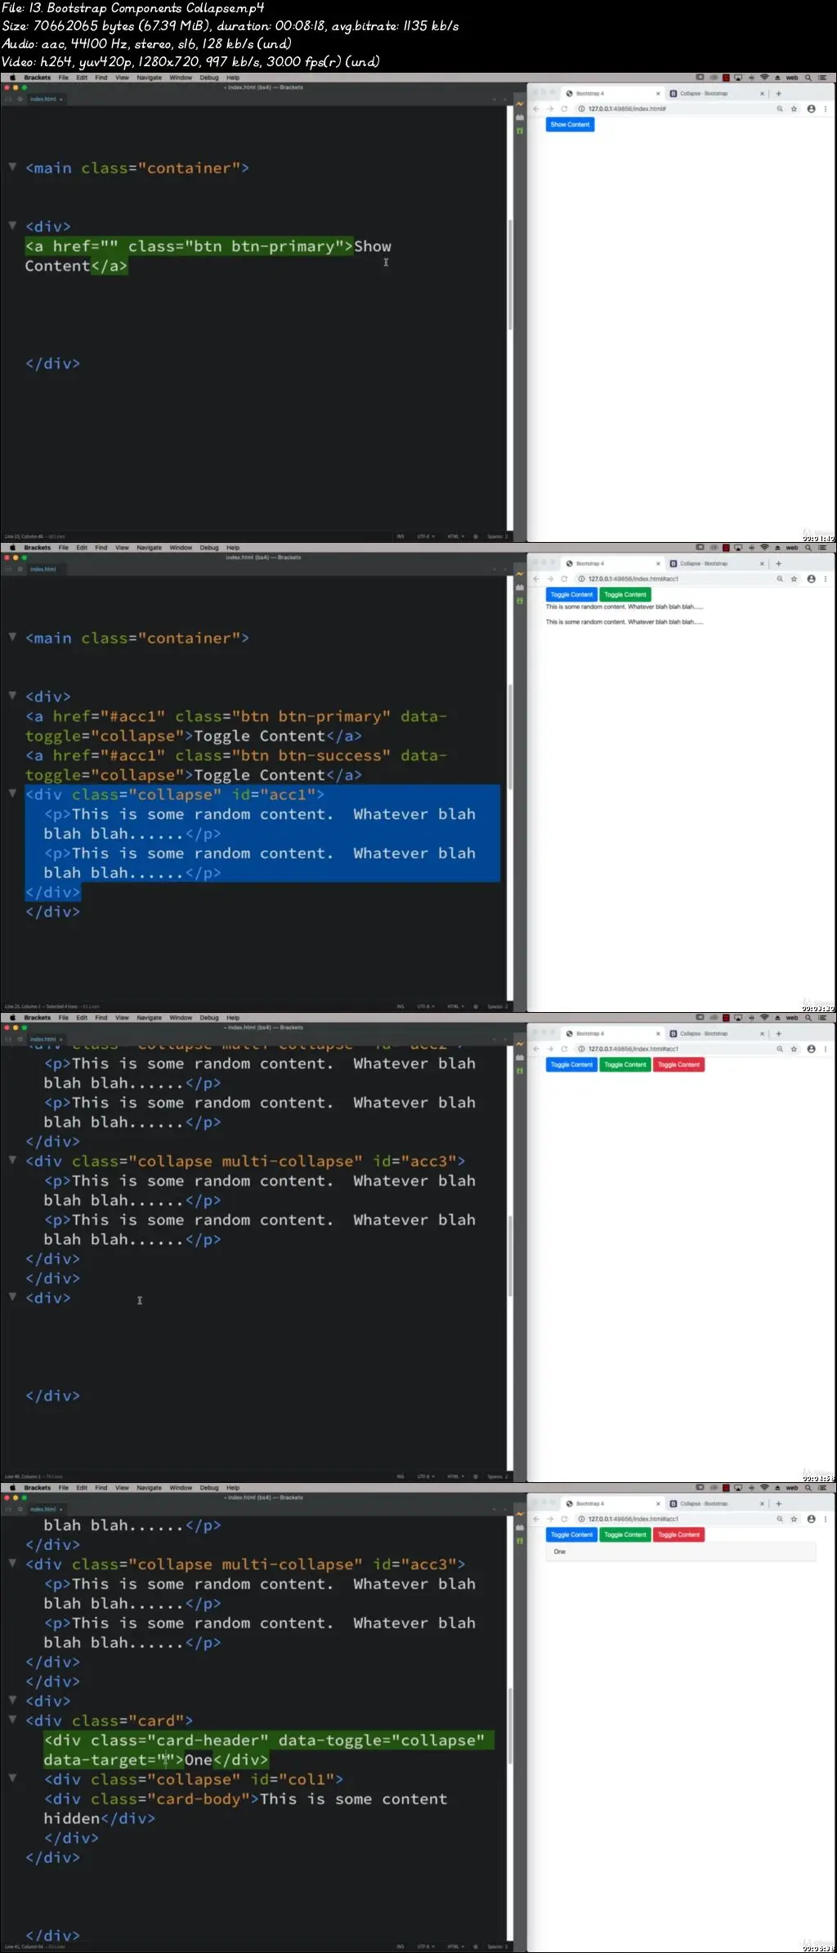Open Chrome profile icon in first frame
The image size is (837, 1953).
tap(811, 109)
